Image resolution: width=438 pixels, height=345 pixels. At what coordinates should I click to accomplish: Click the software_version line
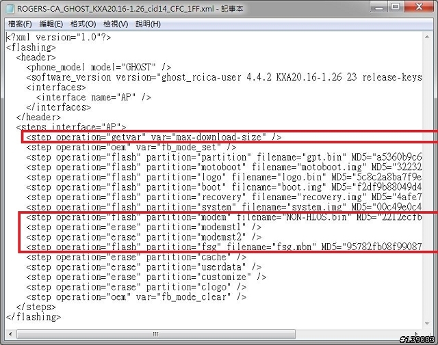pos(224,77)
